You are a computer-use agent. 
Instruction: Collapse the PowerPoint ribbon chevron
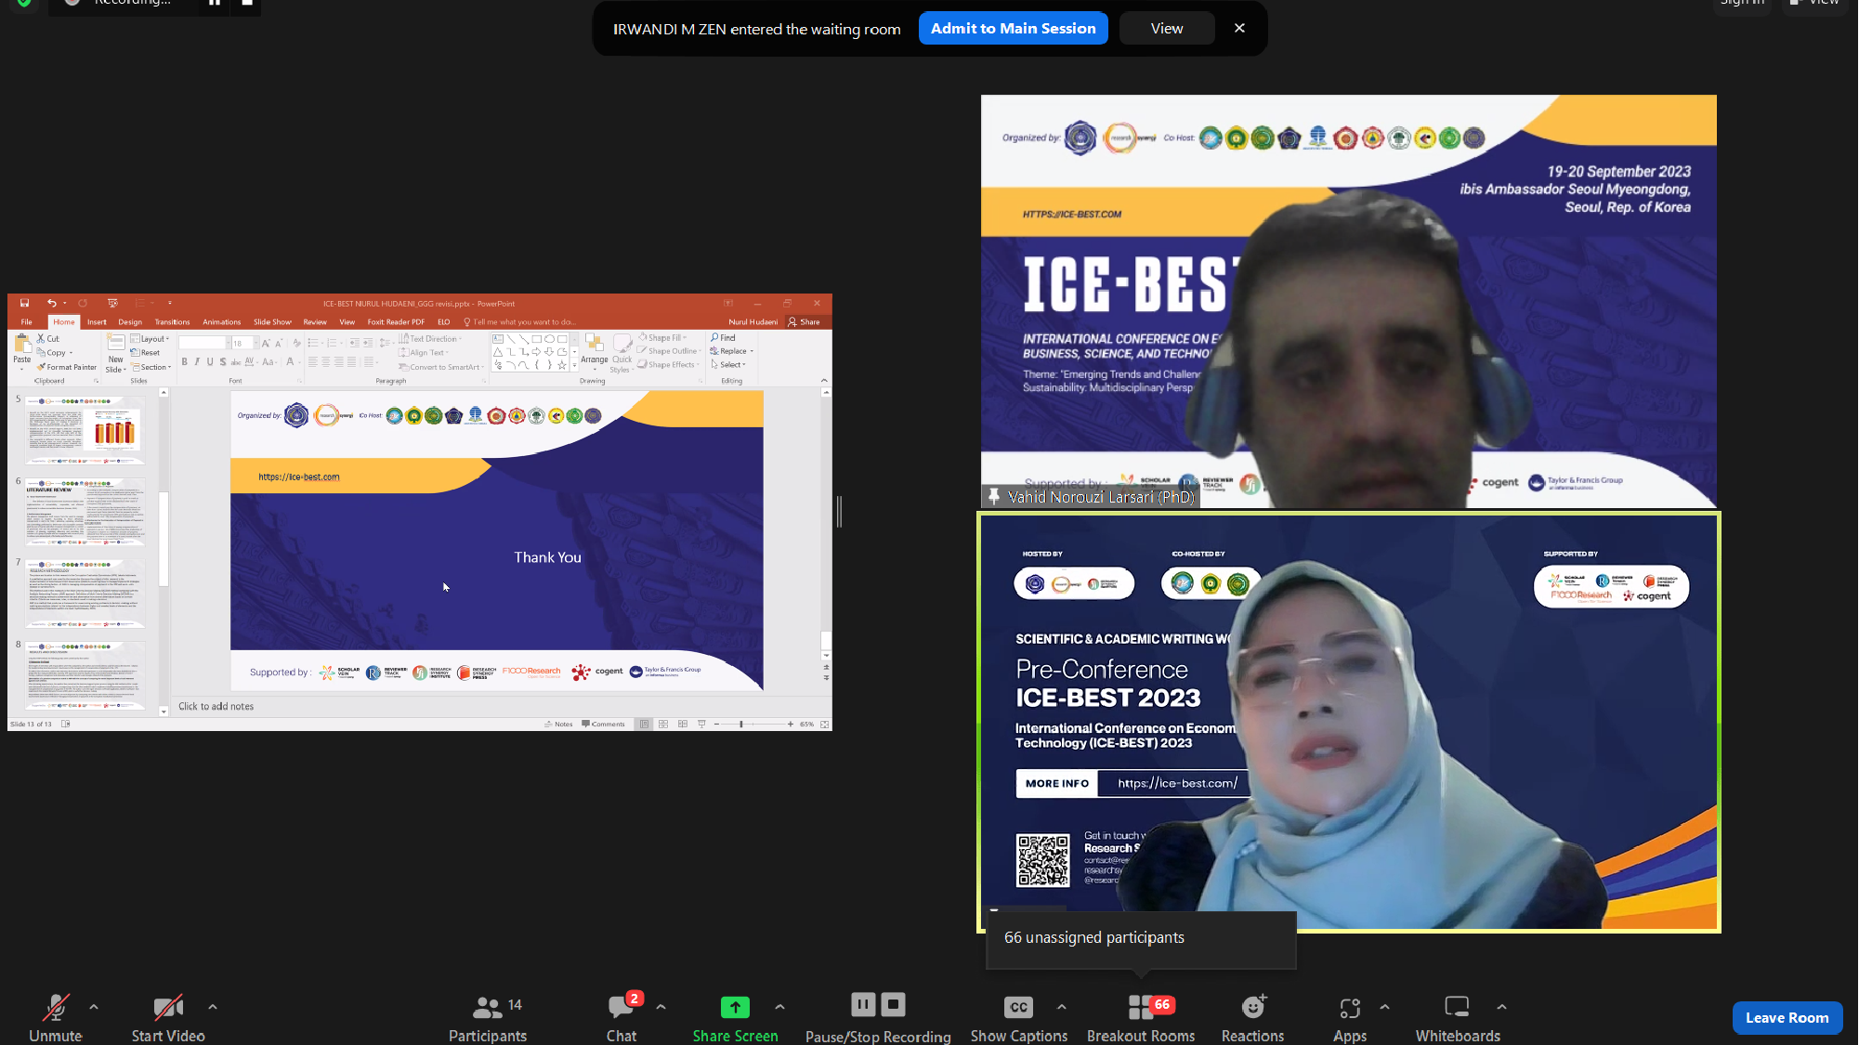pos(824,380)
